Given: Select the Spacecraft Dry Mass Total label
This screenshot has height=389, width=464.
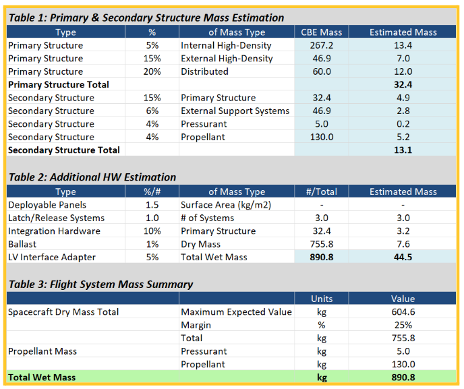Looking at the screenshot, I should (63, 312).
